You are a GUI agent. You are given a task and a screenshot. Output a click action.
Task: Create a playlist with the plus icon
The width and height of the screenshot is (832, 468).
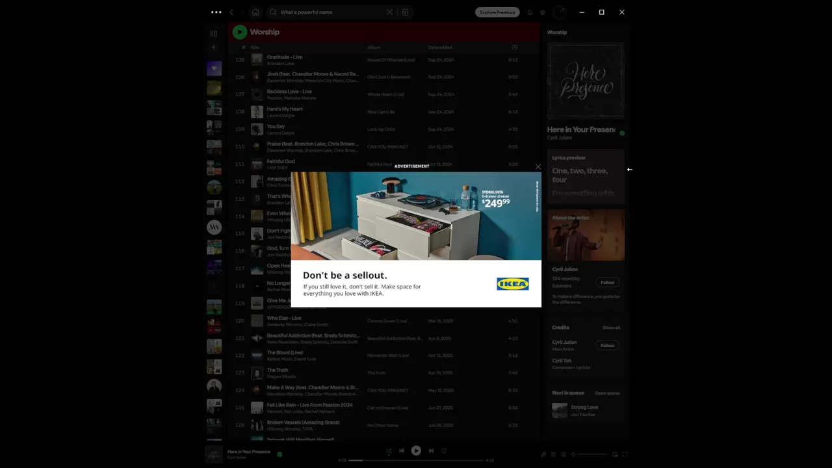coord(214,47)
